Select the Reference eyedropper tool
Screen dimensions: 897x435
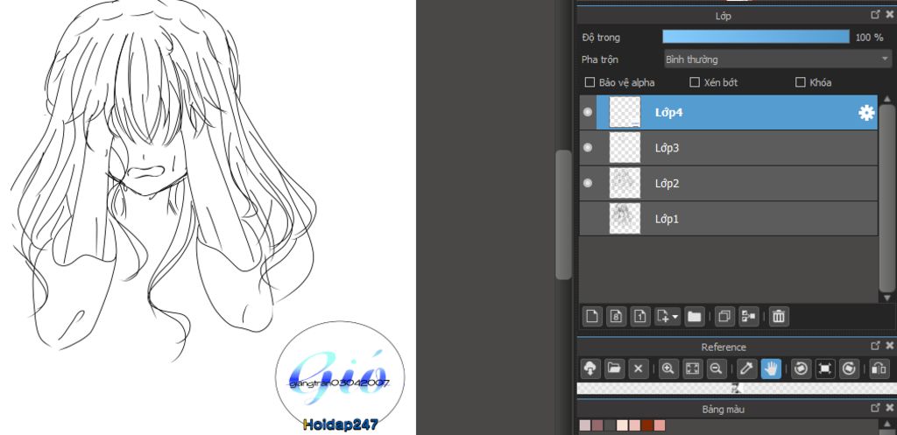[746, 368]
